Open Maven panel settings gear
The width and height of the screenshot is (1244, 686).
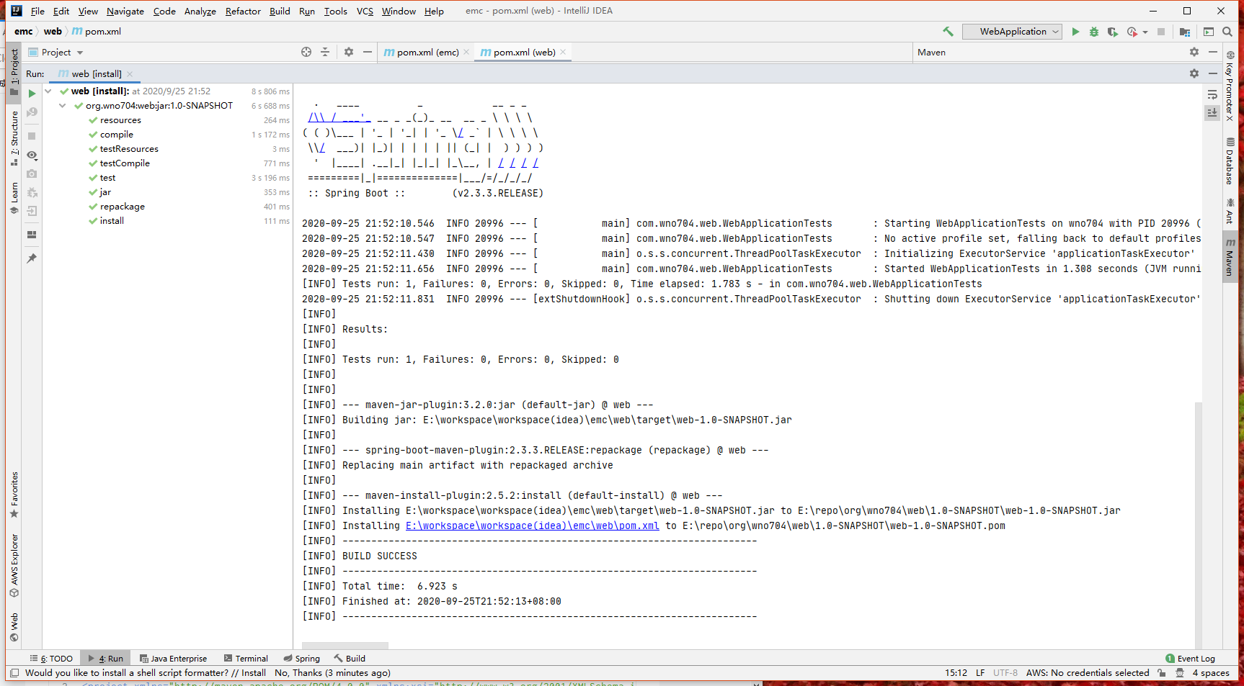pos(1194,53)
